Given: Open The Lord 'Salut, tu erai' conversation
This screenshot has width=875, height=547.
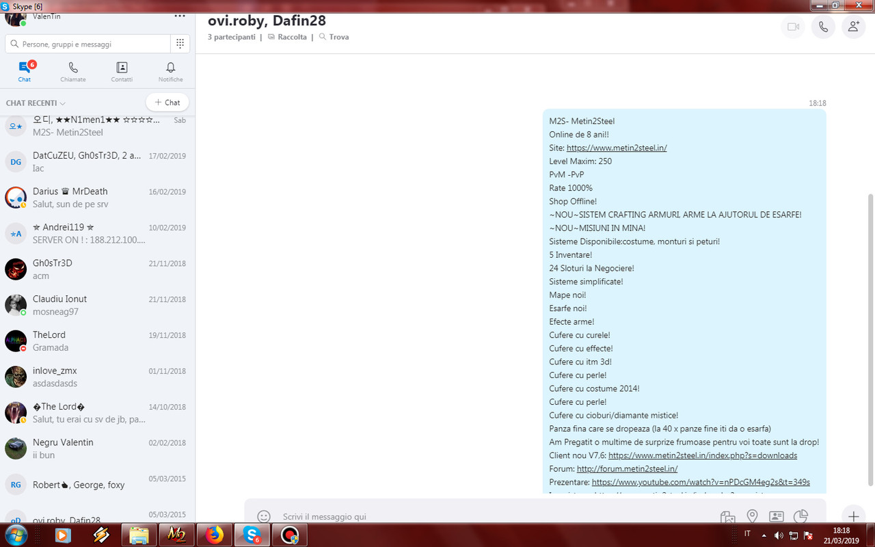Looking at the screenshot, I should tap(97, 412).
